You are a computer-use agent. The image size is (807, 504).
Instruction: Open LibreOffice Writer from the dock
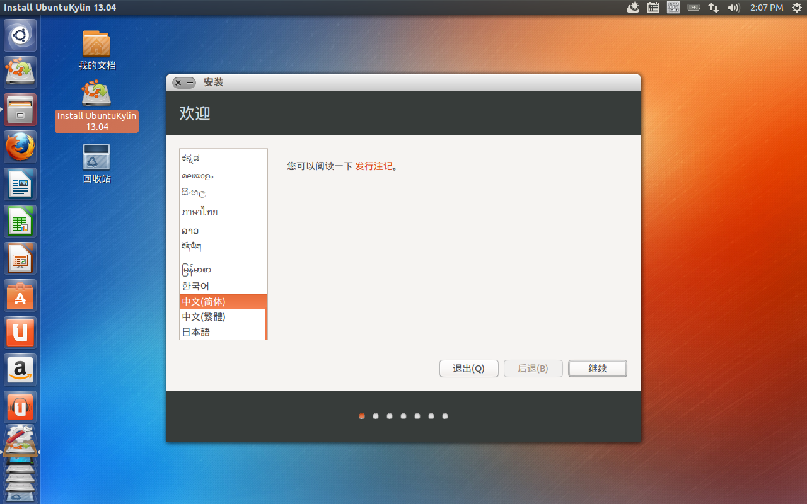pos(20,184)
